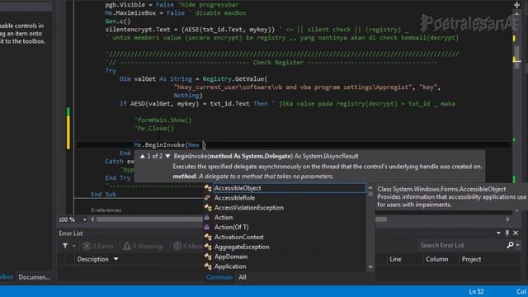528x297 pixels.
Task: Click the Error List panel title
Action: click(x=71, y=233)
